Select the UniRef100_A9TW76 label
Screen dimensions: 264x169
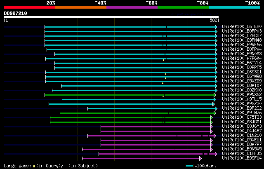tap(242, 113)
